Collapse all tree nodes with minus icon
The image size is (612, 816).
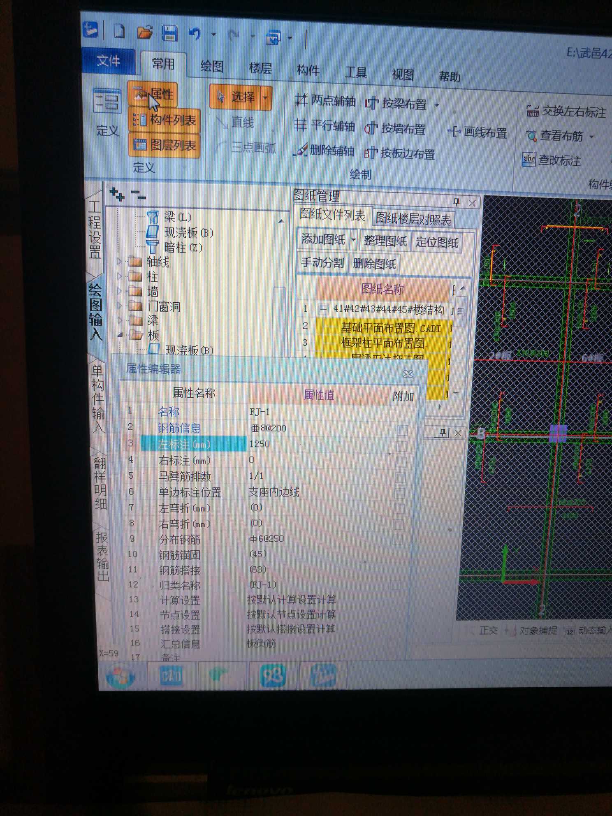[138, 195]
